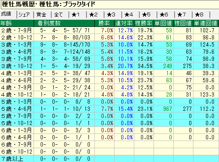The image size is (219, 162).
Task: Open the 全て tab
Action: (60, 15)
